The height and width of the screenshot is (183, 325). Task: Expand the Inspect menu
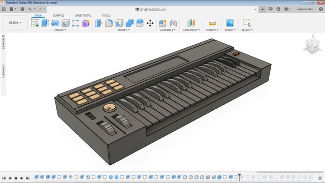click(x=212, y=30)
